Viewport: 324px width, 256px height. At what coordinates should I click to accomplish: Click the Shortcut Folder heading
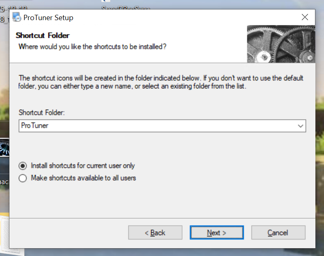click(x=43, y=35)
